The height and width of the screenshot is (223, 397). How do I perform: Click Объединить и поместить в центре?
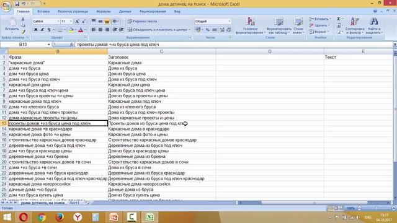[159, 30]
